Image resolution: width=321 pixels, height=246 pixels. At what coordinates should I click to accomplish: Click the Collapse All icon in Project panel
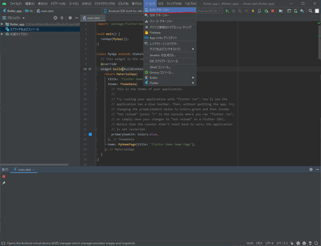pos(62,18)
